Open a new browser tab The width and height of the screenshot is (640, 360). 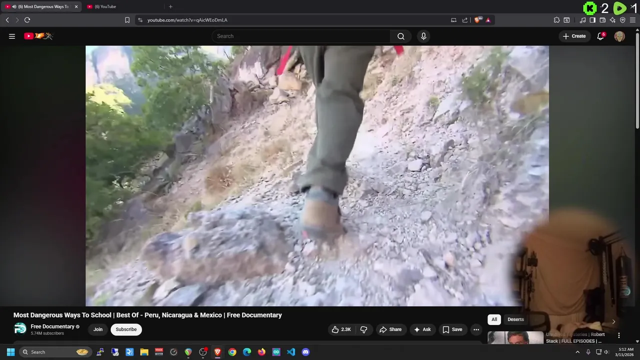(170, 6)
